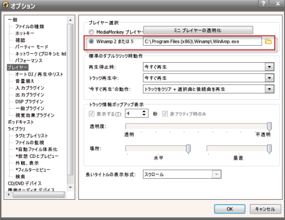
Task: Toggle the 表示する checkbox
Action: pos(92,114)
